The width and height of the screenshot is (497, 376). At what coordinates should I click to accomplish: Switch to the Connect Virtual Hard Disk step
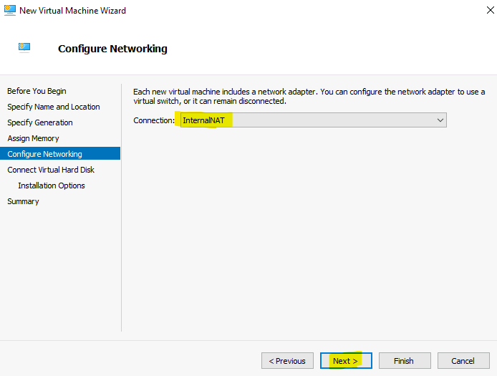51,170
